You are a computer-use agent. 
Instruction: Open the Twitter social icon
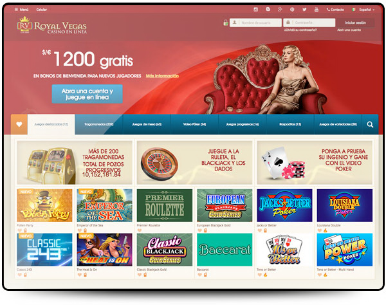click(x=304, y=10)
